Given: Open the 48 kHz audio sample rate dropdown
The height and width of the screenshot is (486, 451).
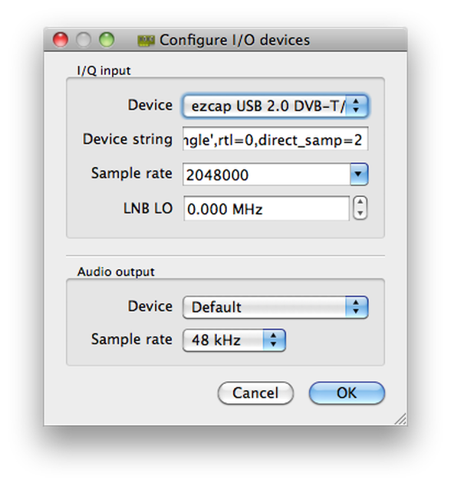Looking at the screenshot, I should point(234,340).
